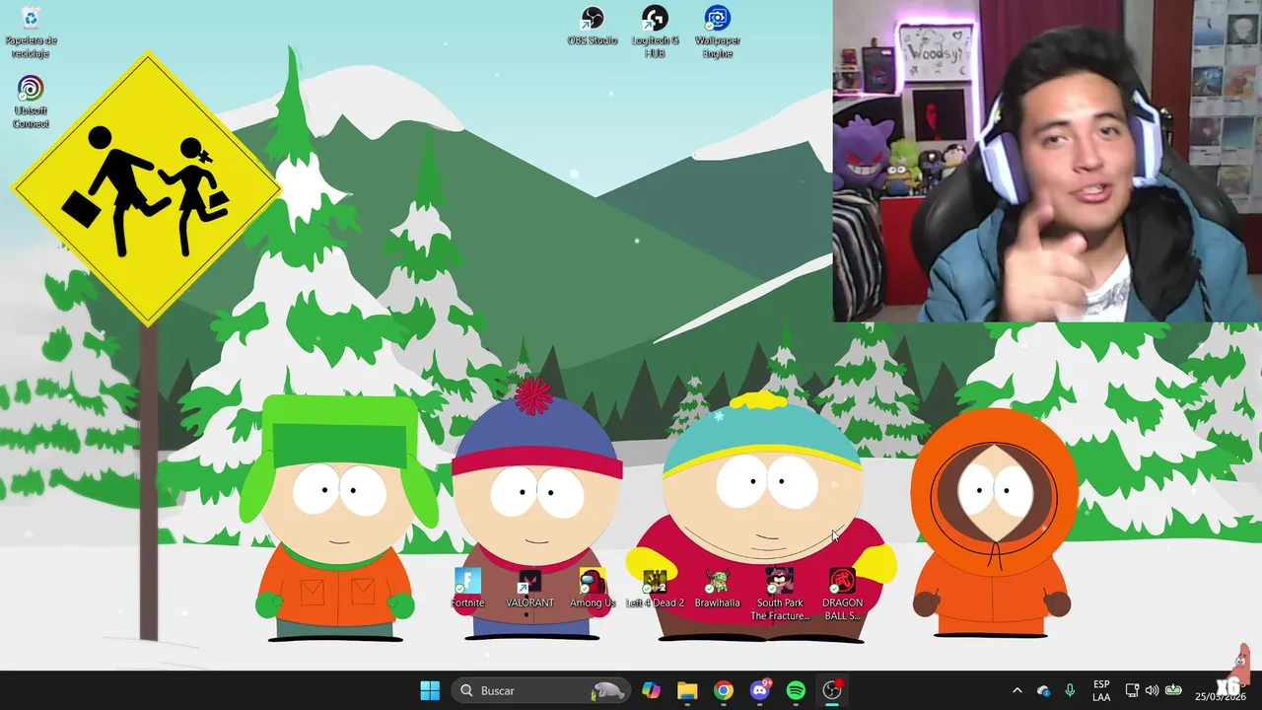The image size is (1262, 710).
Task: Switch to OBS Studio in the taskbar
Action: 832,690
